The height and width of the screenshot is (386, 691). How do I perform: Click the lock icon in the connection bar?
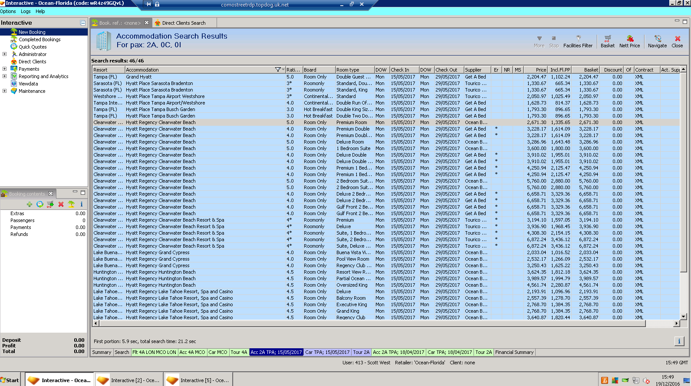point(157,4)
